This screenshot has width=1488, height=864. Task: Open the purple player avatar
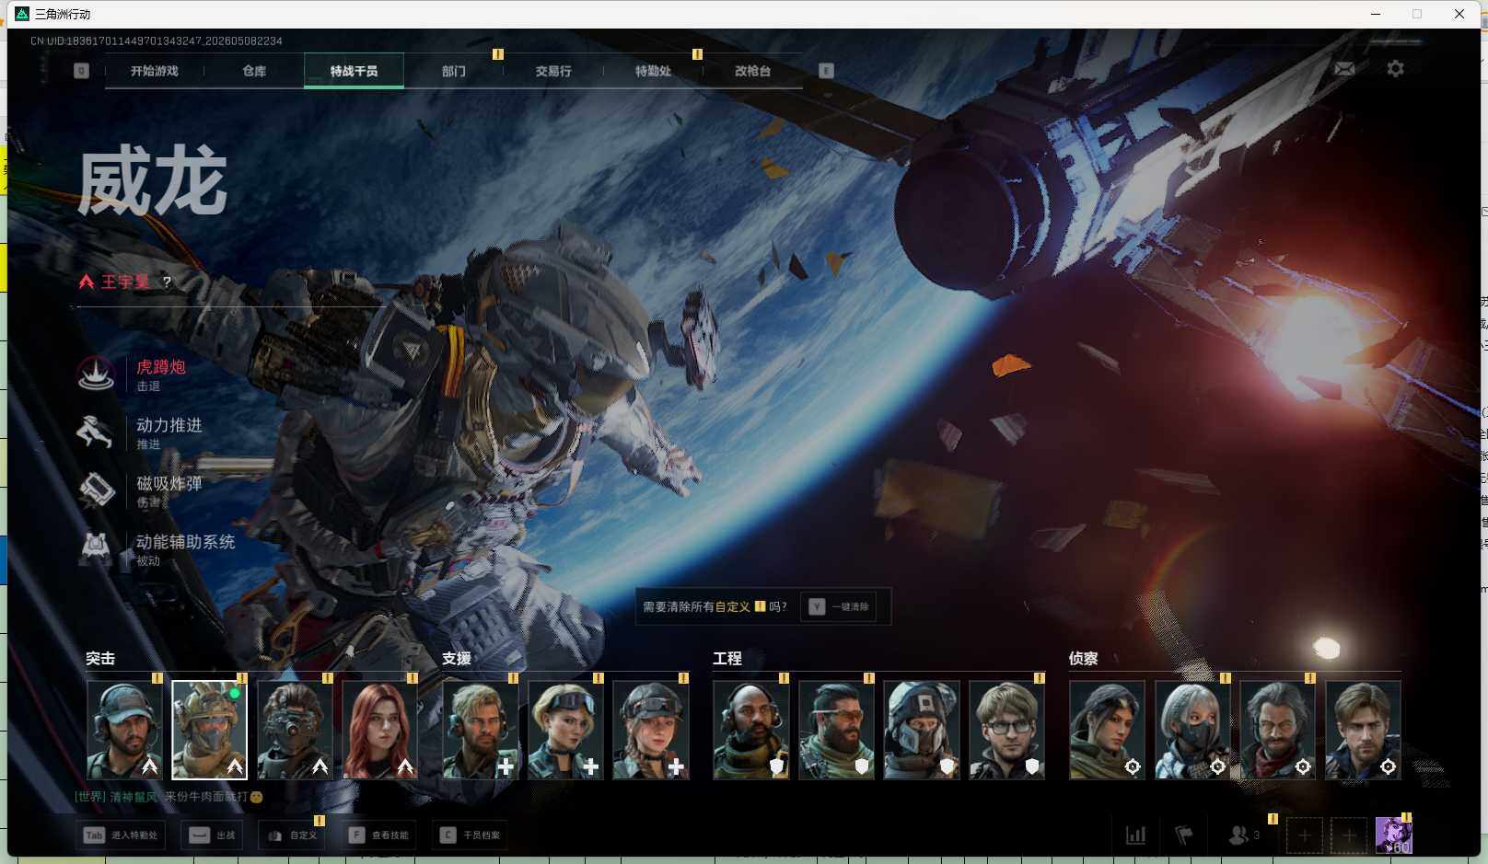(x=1393, y=835)
